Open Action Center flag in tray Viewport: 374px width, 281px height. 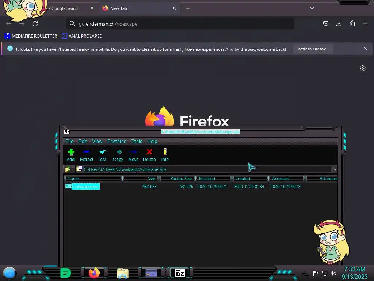coord(316,273)
